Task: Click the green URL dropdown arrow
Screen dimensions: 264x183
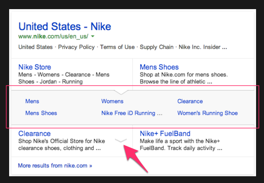Action: click(x=92, y=36)
